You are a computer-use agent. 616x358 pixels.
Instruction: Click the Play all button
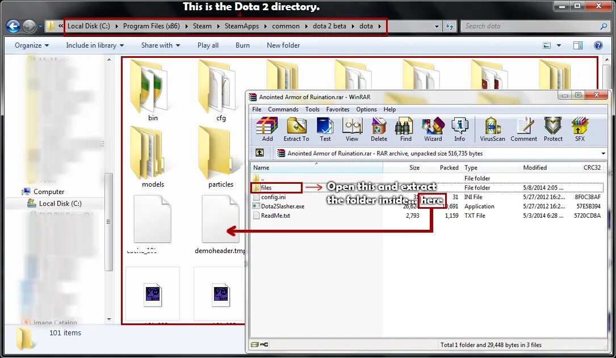208,45
